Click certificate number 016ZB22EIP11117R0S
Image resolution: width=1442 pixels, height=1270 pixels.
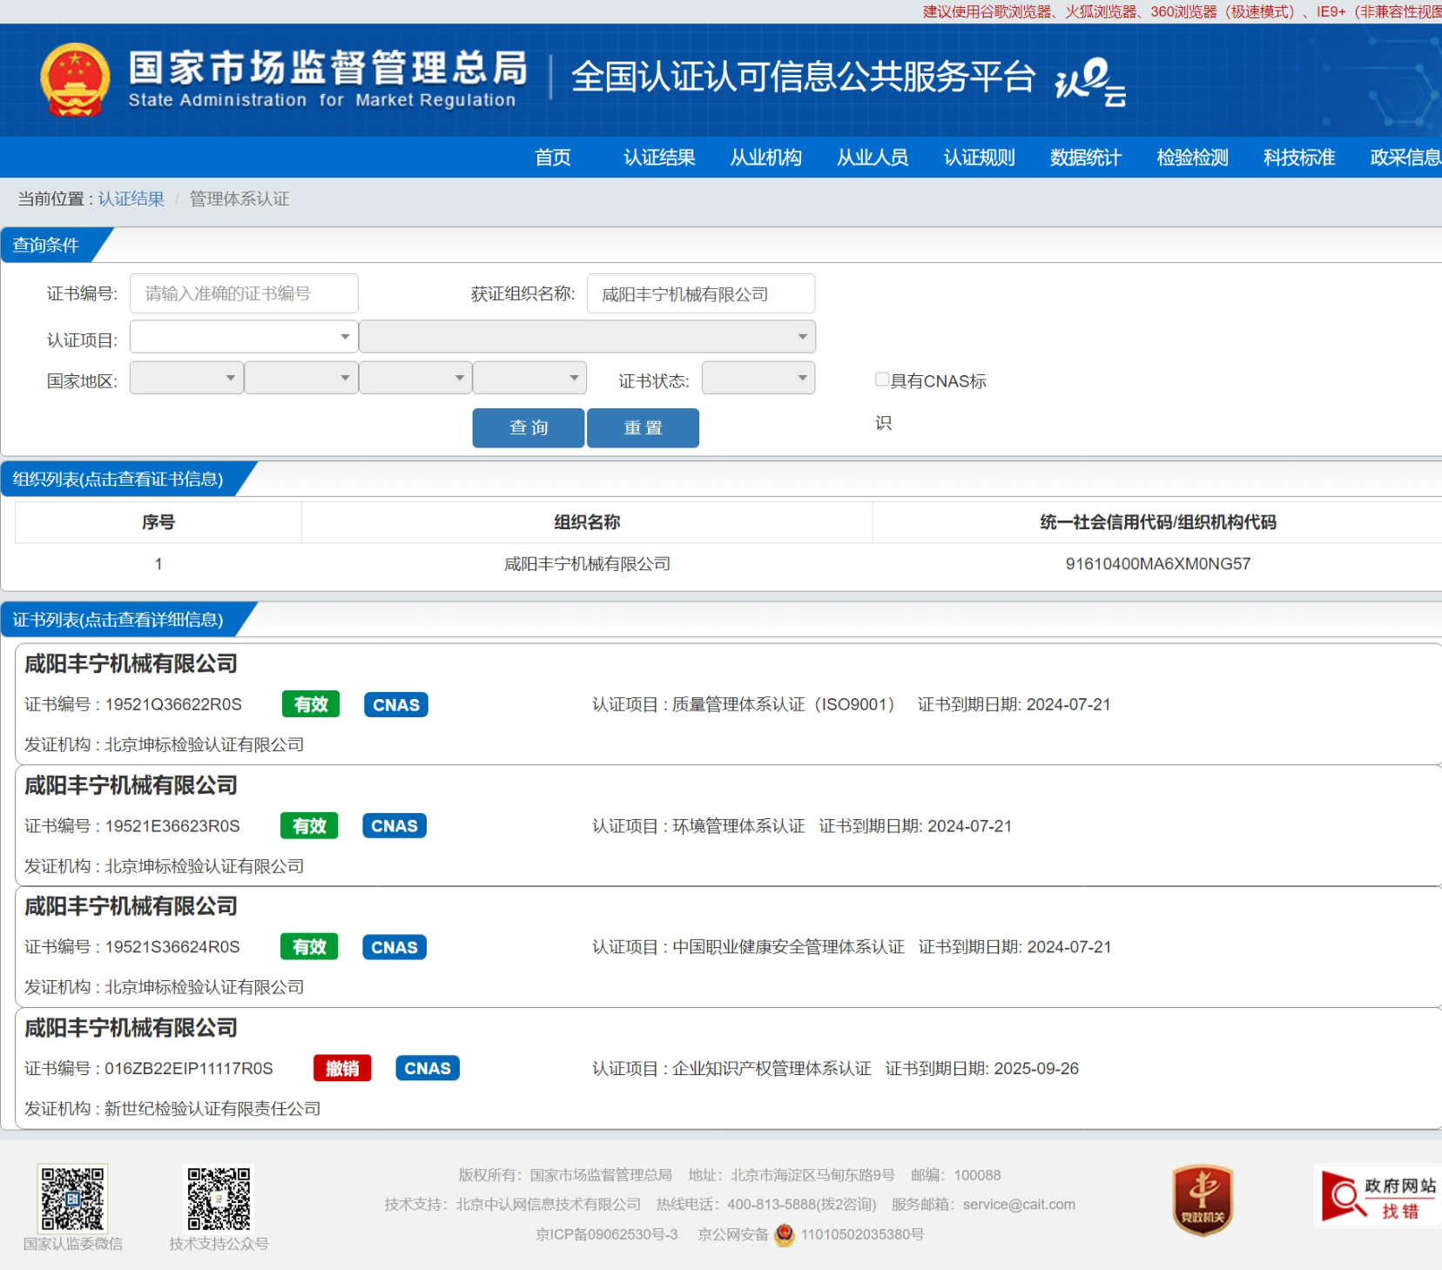pos(189,1068)
